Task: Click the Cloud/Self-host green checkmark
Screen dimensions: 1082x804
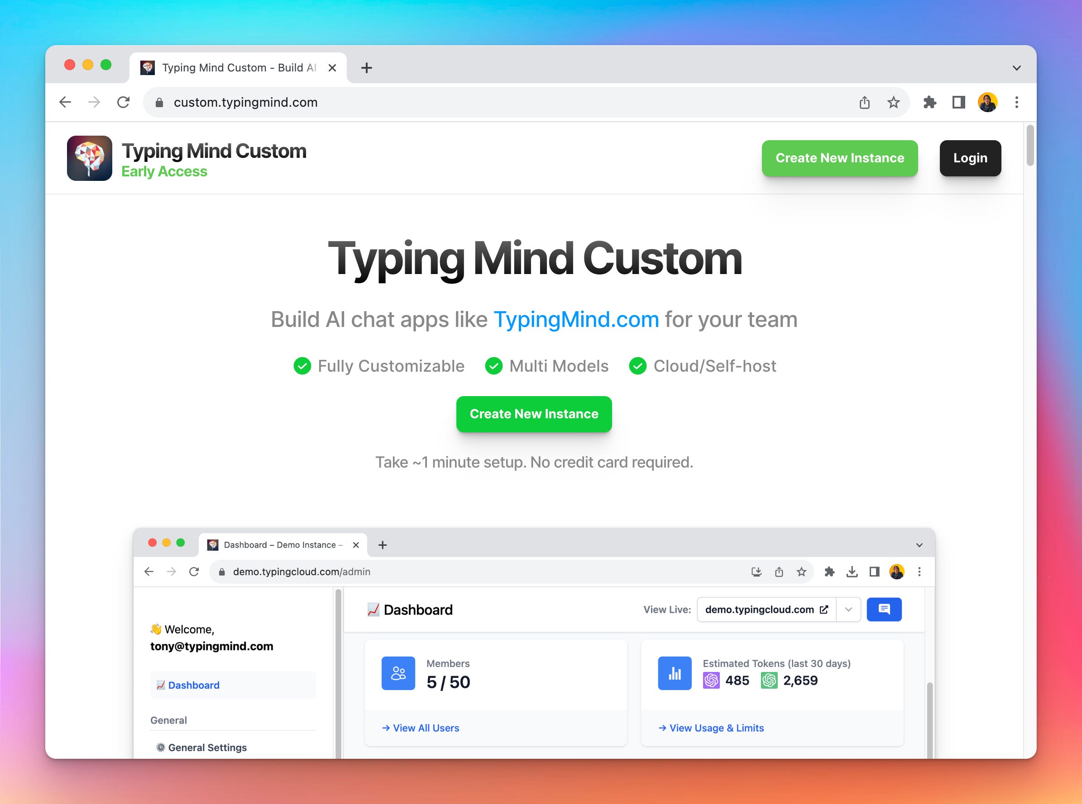Action: pyautogui.click(x=638, y=366)
